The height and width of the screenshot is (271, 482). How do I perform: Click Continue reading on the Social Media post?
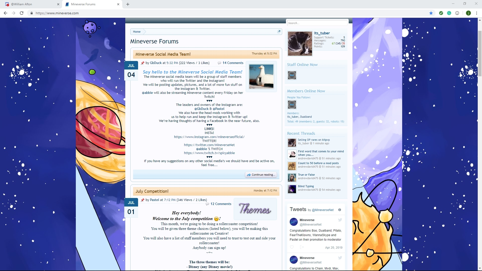[x=261, y=175]
